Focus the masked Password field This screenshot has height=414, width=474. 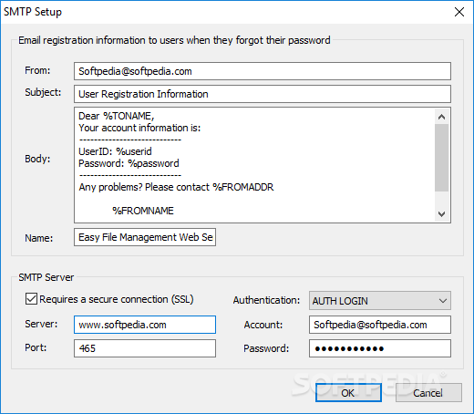coord(380,348)
